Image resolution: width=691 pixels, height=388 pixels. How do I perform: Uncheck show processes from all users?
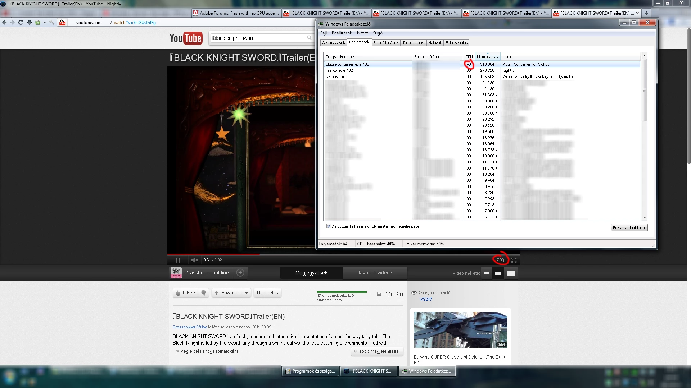click(x=329, y=226)
